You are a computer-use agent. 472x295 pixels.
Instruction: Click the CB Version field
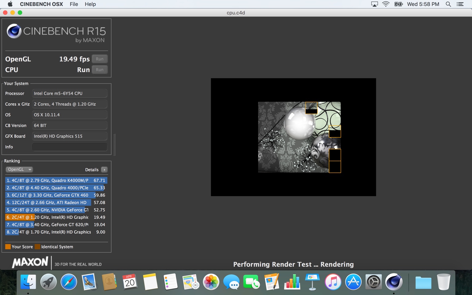click(x=70, y=125)
